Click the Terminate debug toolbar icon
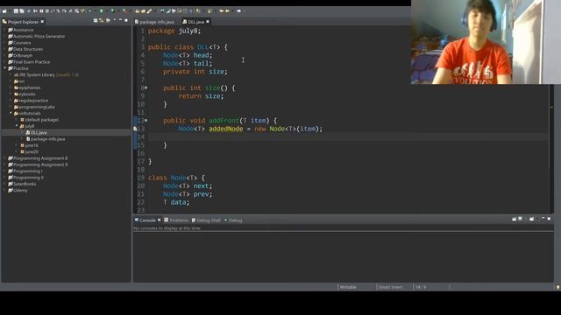 [46, 11]
